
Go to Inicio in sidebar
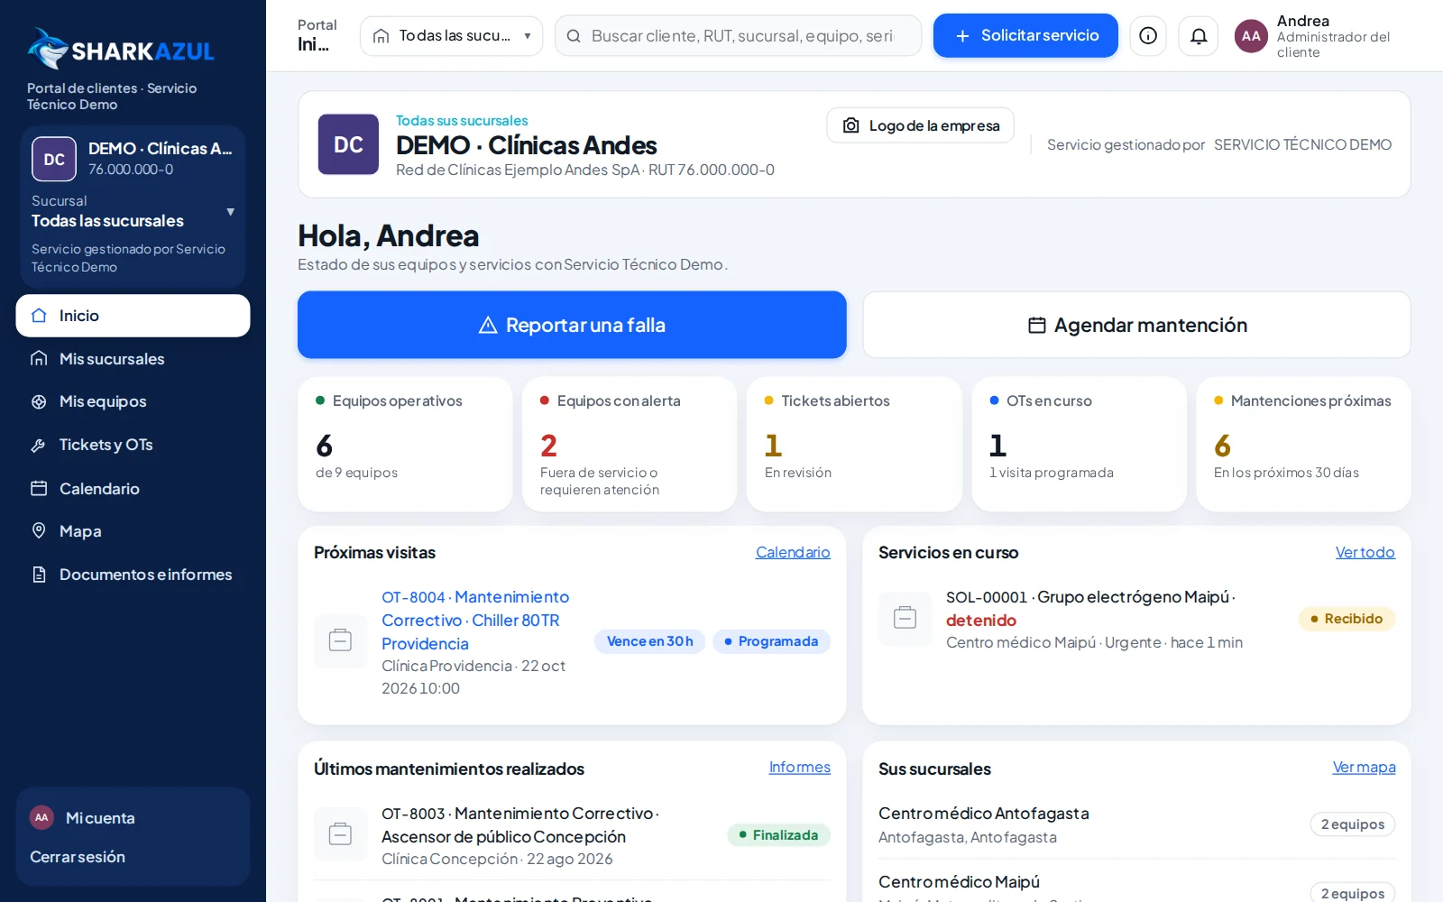133,316
